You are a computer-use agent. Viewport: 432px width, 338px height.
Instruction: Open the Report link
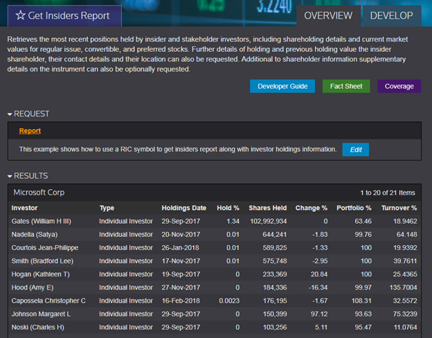pos(30,131)
